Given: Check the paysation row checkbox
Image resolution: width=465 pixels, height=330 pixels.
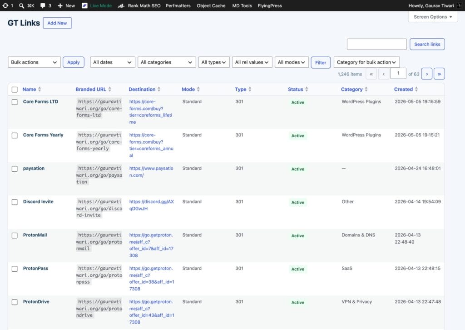Looking at the screenshot, I should pyautogui.click(x=15, y=169).
